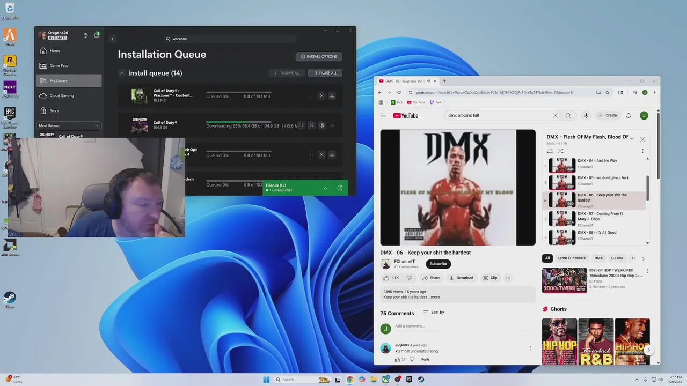This screenshot has height=386, width=687.
Task: Select the G-Funk filter chip
Action: click(617, 258)
